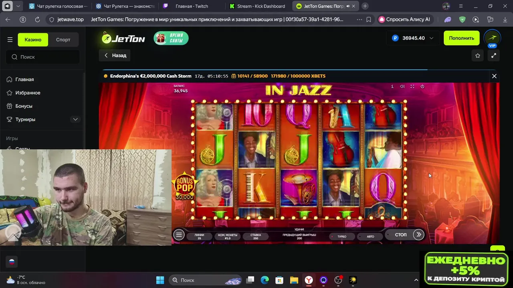513x288 pixels.
Task: Open the VIP profile avatar
Action: pos(492,38)
